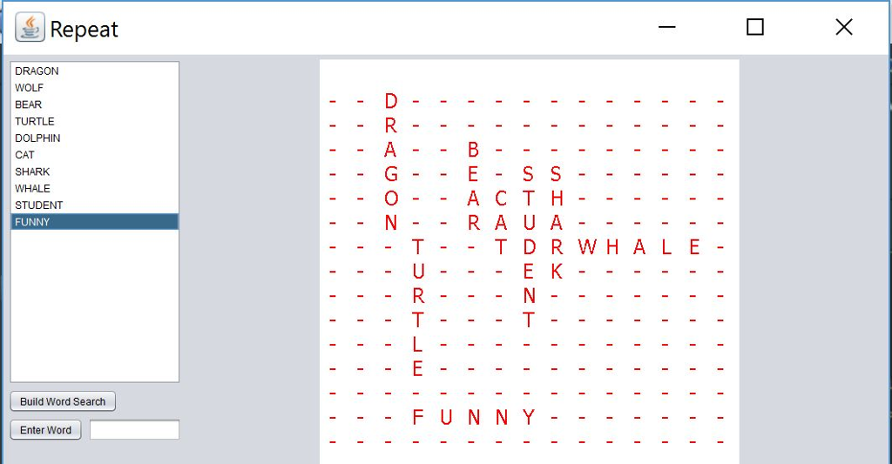Select TURTLE in the word list

(94, 121)
